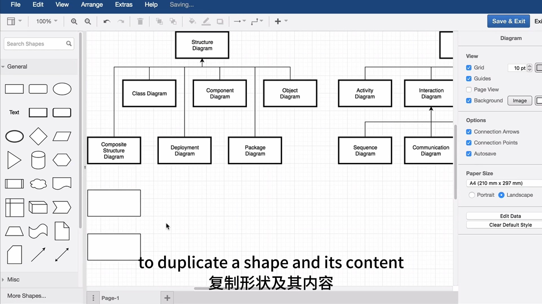
Task: Open the Arrange menu
Action: click(x=92, y=5)
